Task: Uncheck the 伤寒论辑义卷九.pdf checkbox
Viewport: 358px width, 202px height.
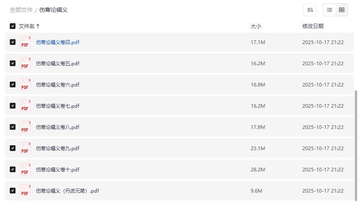Action: 13,148
